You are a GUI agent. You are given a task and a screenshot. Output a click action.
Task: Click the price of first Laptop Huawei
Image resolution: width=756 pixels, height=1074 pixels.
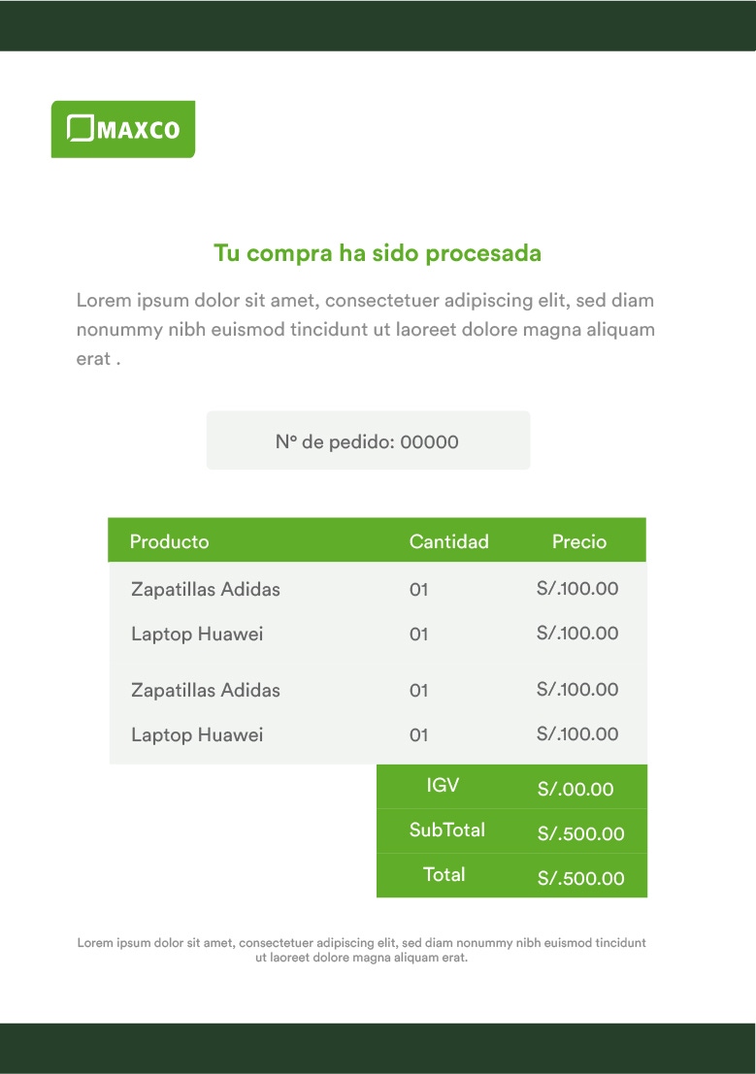pos(577,633)
